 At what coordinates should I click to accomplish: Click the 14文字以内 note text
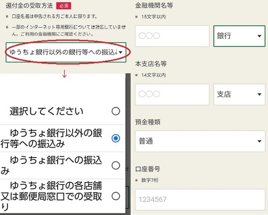coord(153,75)
